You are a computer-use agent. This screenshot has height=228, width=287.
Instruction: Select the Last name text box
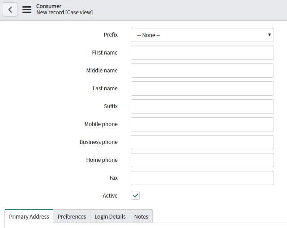point(202,89)
